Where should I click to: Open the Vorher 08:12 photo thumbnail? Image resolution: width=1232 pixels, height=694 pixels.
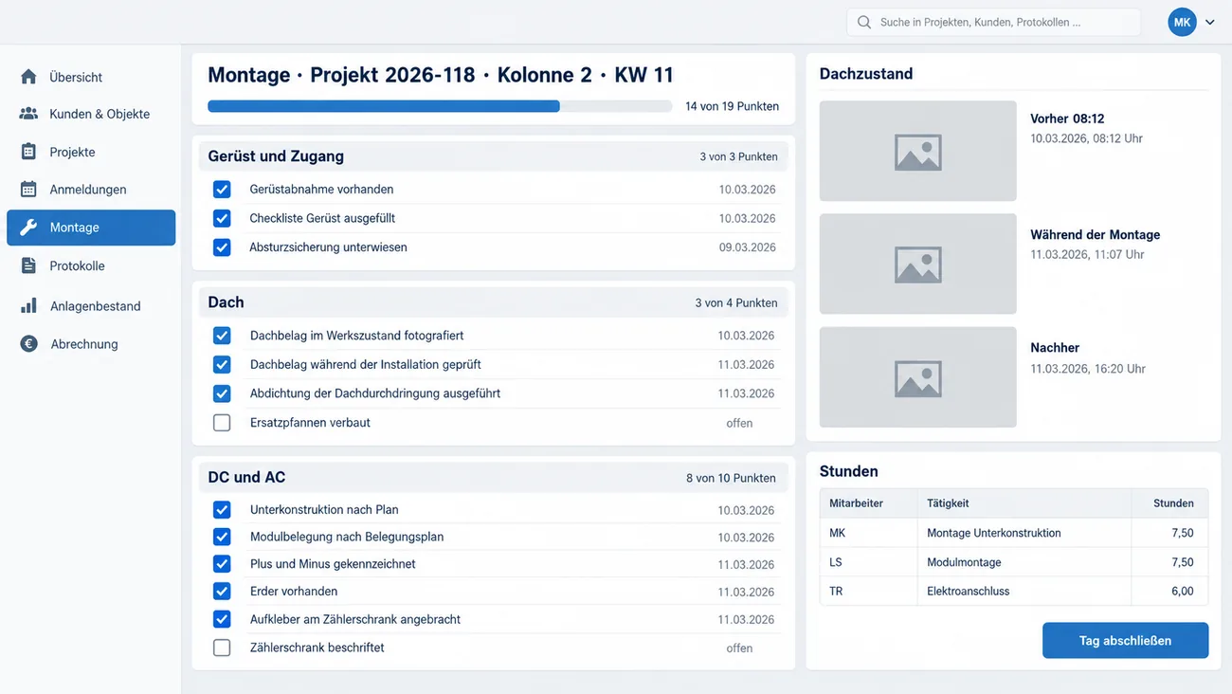(917, 151)
